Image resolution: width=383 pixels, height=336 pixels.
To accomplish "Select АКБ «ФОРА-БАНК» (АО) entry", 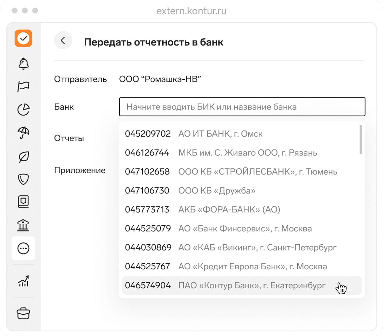I will pyautogui.click(x=229, y=209).
